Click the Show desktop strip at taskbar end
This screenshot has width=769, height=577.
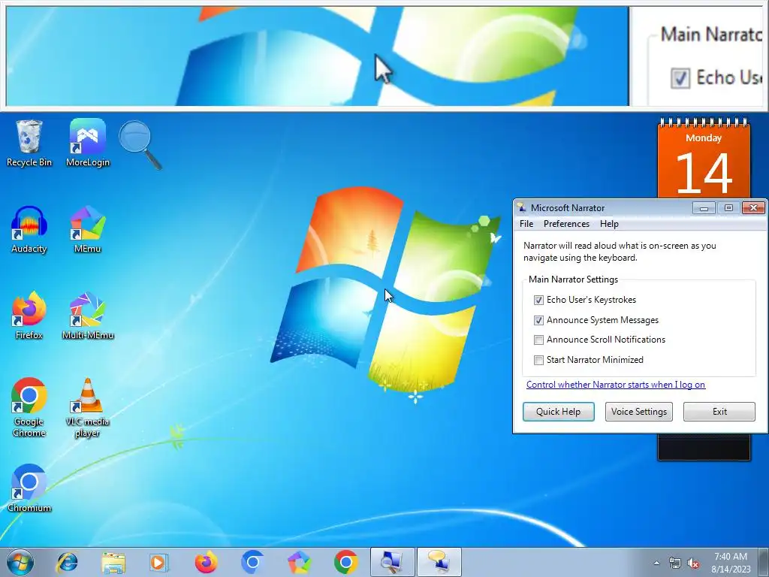click(764, 562)
